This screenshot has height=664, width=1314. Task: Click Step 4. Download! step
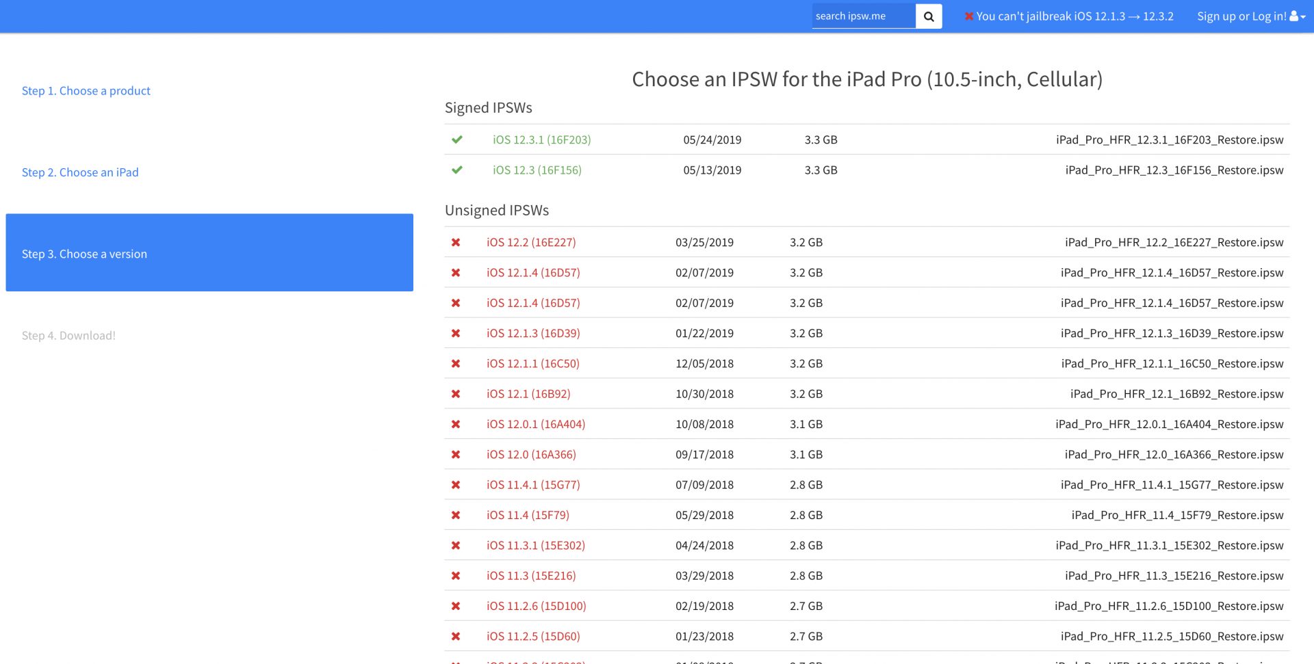tap(68, 335)
